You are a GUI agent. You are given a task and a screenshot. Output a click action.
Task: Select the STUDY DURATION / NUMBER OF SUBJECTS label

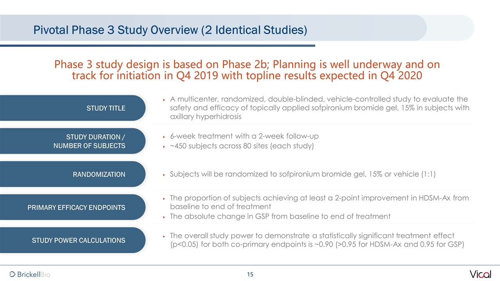click(96, 141)
